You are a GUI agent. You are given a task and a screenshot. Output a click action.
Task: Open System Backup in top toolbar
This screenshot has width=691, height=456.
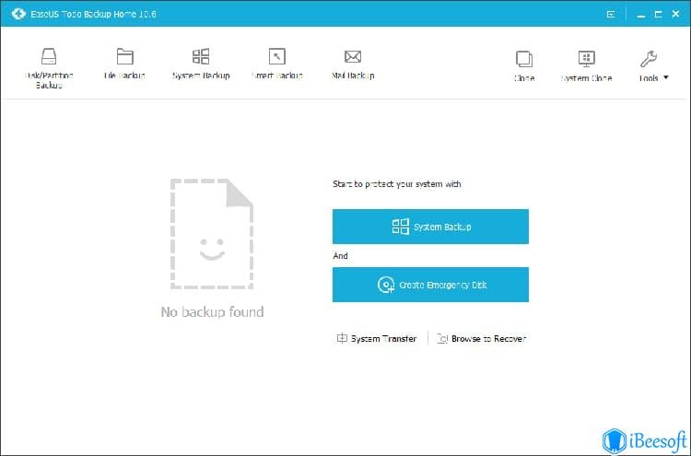point(201,64)
